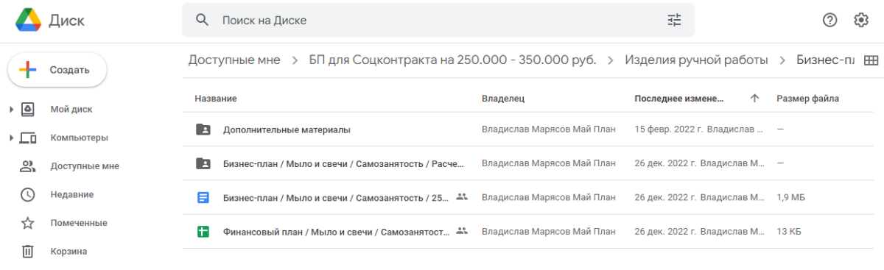
Task: Click the Создать button
Action: 57,70
